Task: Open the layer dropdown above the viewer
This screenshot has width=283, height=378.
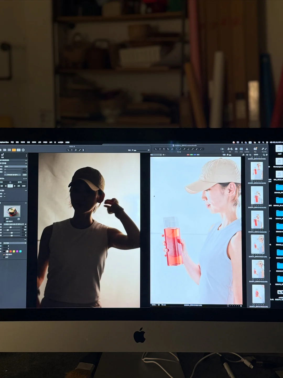Action: 156,155
